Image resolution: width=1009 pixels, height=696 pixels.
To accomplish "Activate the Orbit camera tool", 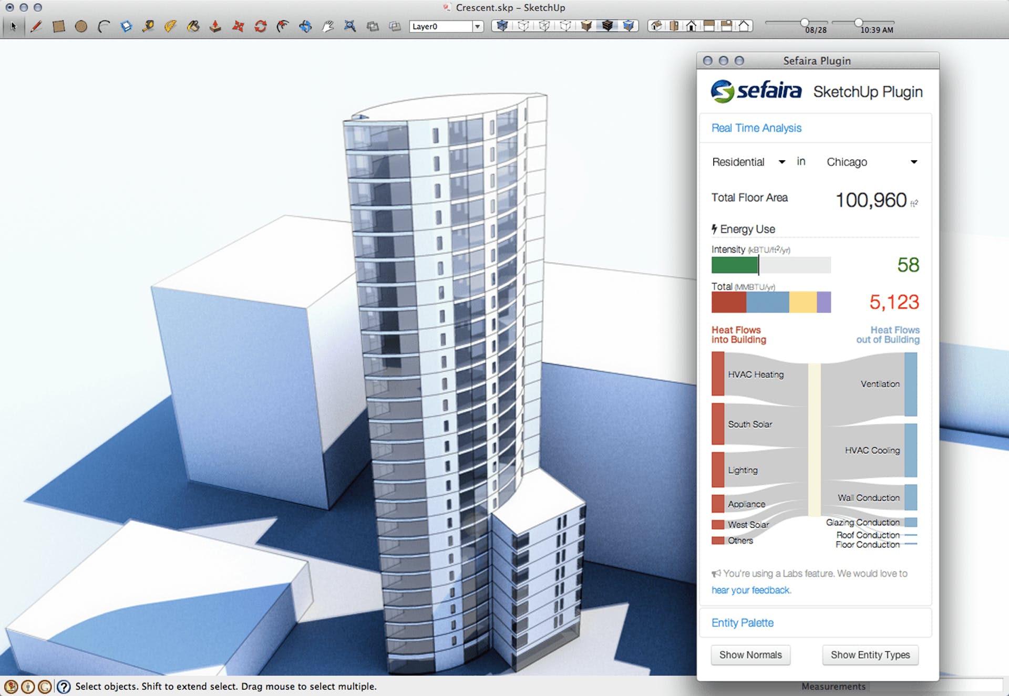I will (x=305, y=26).
